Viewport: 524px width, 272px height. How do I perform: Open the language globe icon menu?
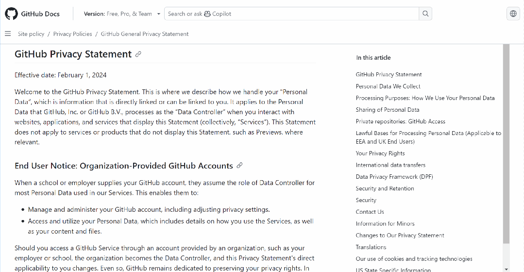[x=513, y=14]
